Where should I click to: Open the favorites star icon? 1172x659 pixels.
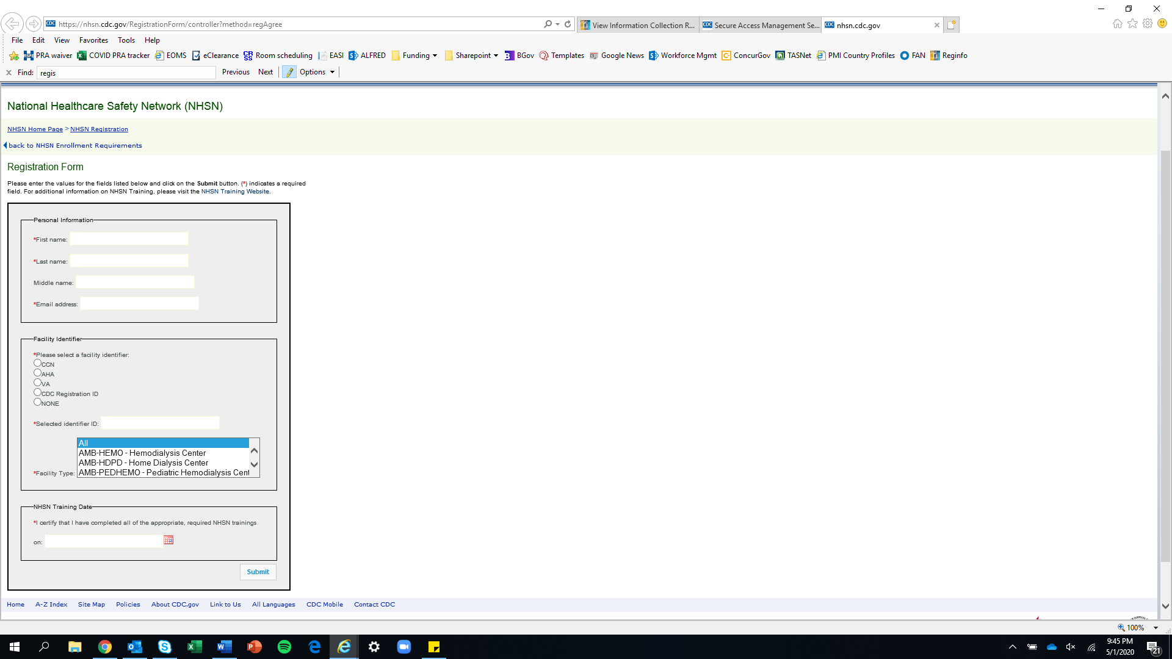click(x=1132, y=24)
